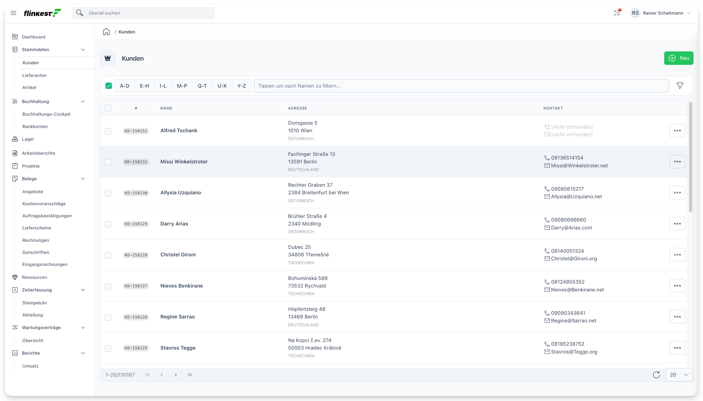
Task: Filter customers by A-D
Action: [x=125, y=86]
